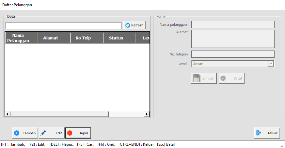The height and width of the screenshot is (148, 285).
Task: Click the [Esc] Batal status hint
Action: [166, 144]
